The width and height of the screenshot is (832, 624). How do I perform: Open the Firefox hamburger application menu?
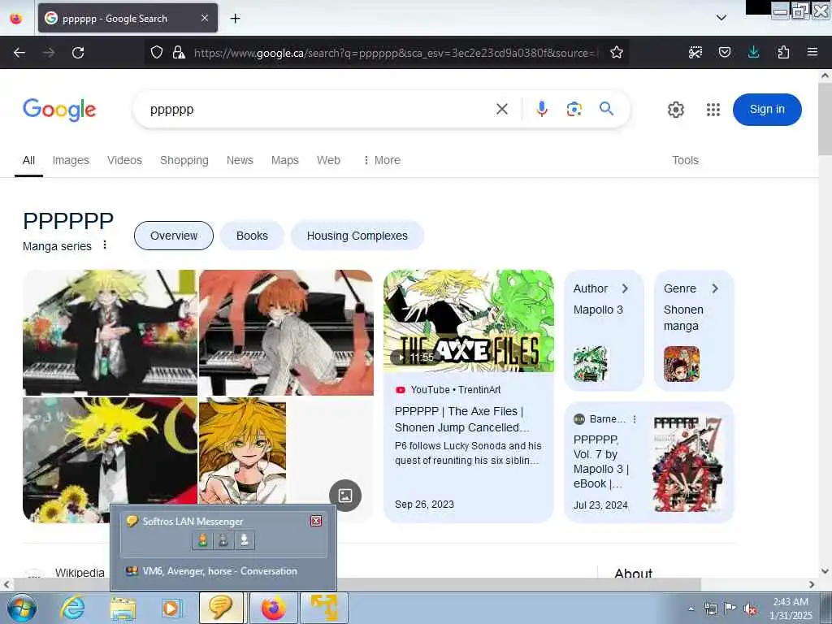(x=812, y=52)
